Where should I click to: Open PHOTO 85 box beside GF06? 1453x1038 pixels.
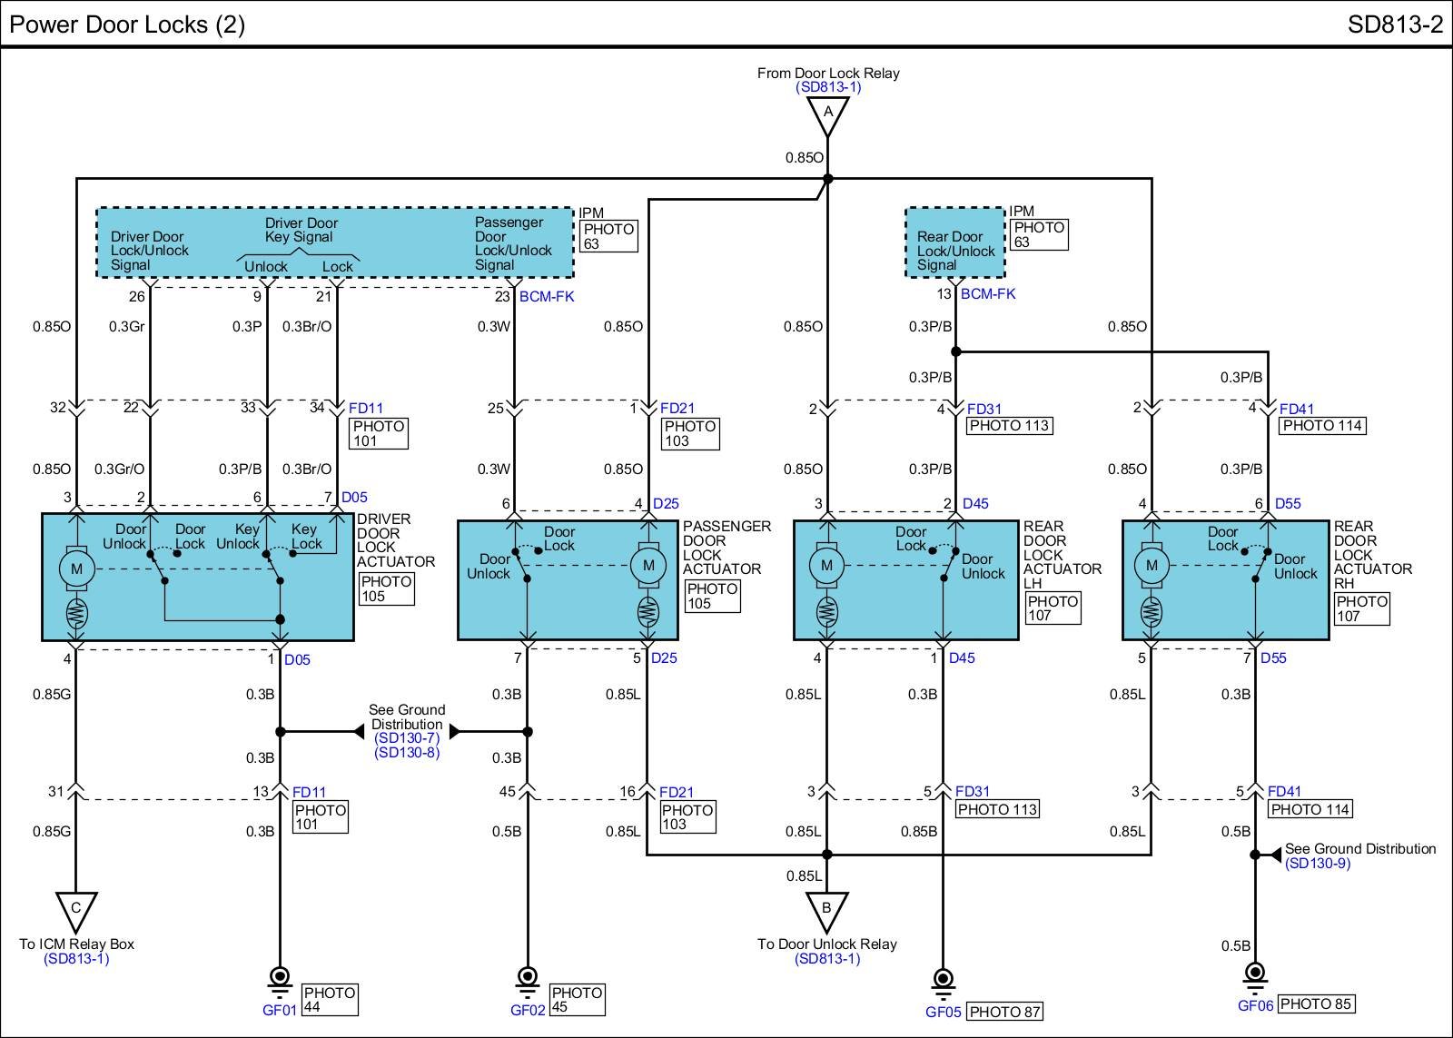pyautogui.click(x=1316, y=1003)
